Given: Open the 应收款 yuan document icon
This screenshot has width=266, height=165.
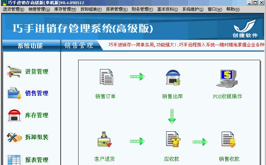Looking at the screenshot, I should click(x=173, y=139).
